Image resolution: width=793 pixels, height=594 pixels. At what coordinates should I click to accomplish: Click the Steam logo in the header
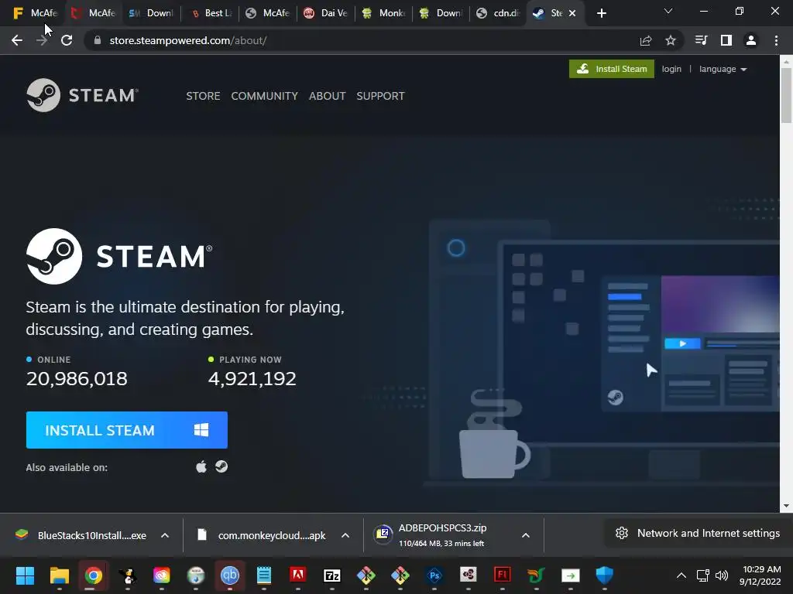tap(82, 95)
